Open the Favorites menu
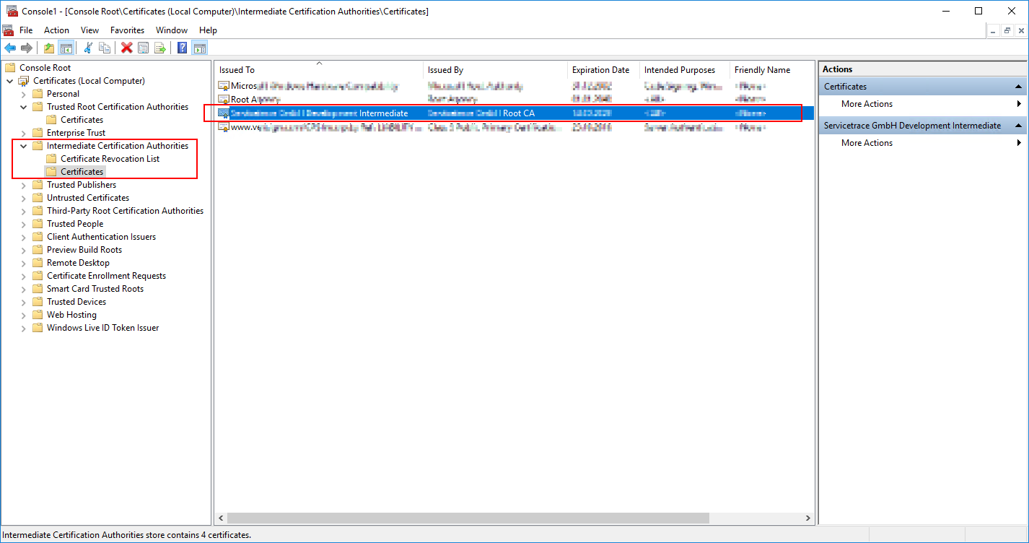This screenshot has height=543, width=1029. [x=127, y=30]
